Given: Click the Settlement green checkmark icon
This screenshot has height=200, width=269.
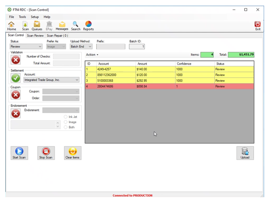Looking at the screenshot, I should (x=16, y=78).
